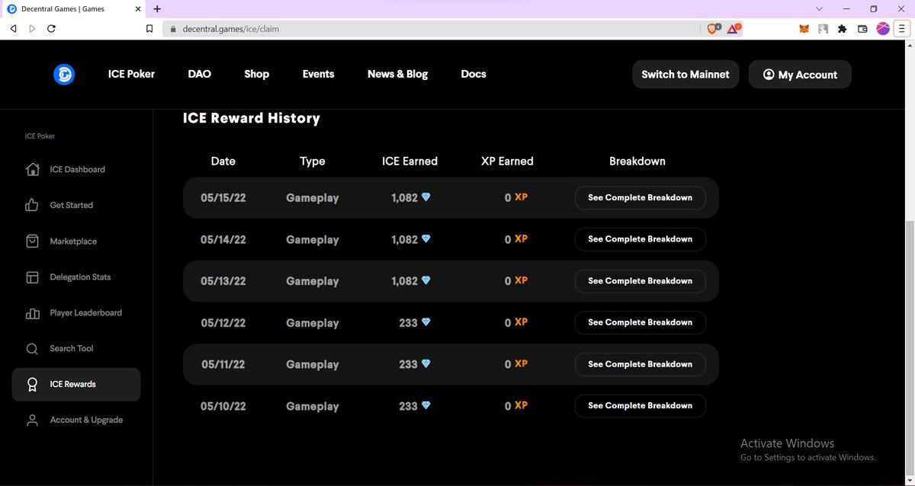
Task: Click the Decentral Games logo icon
Action: [x=64, y=74]
